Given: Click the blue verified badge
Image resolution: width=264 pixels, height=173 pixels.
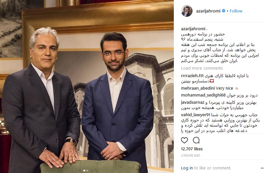Looking at the screenshot, I should coord(224,11).
